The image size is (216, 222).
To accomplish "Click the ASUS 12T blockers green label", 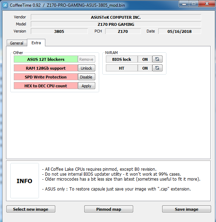I will tap(46, 59).
